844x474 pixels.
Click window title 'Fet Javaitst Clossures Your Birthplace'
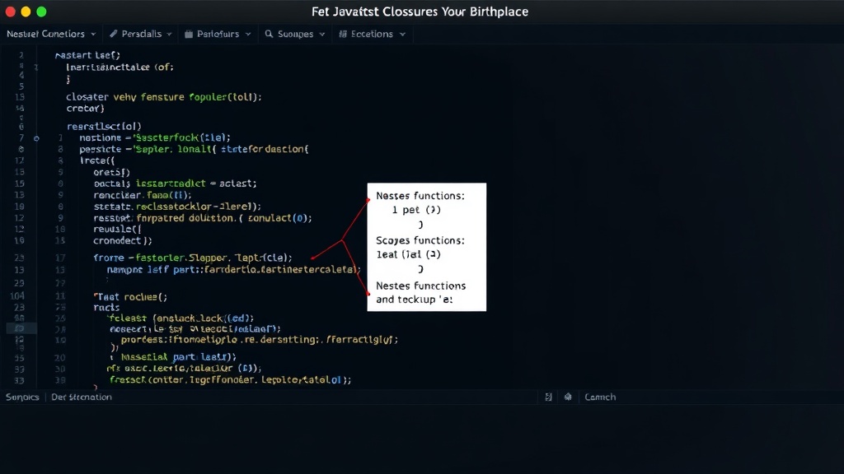420,12
